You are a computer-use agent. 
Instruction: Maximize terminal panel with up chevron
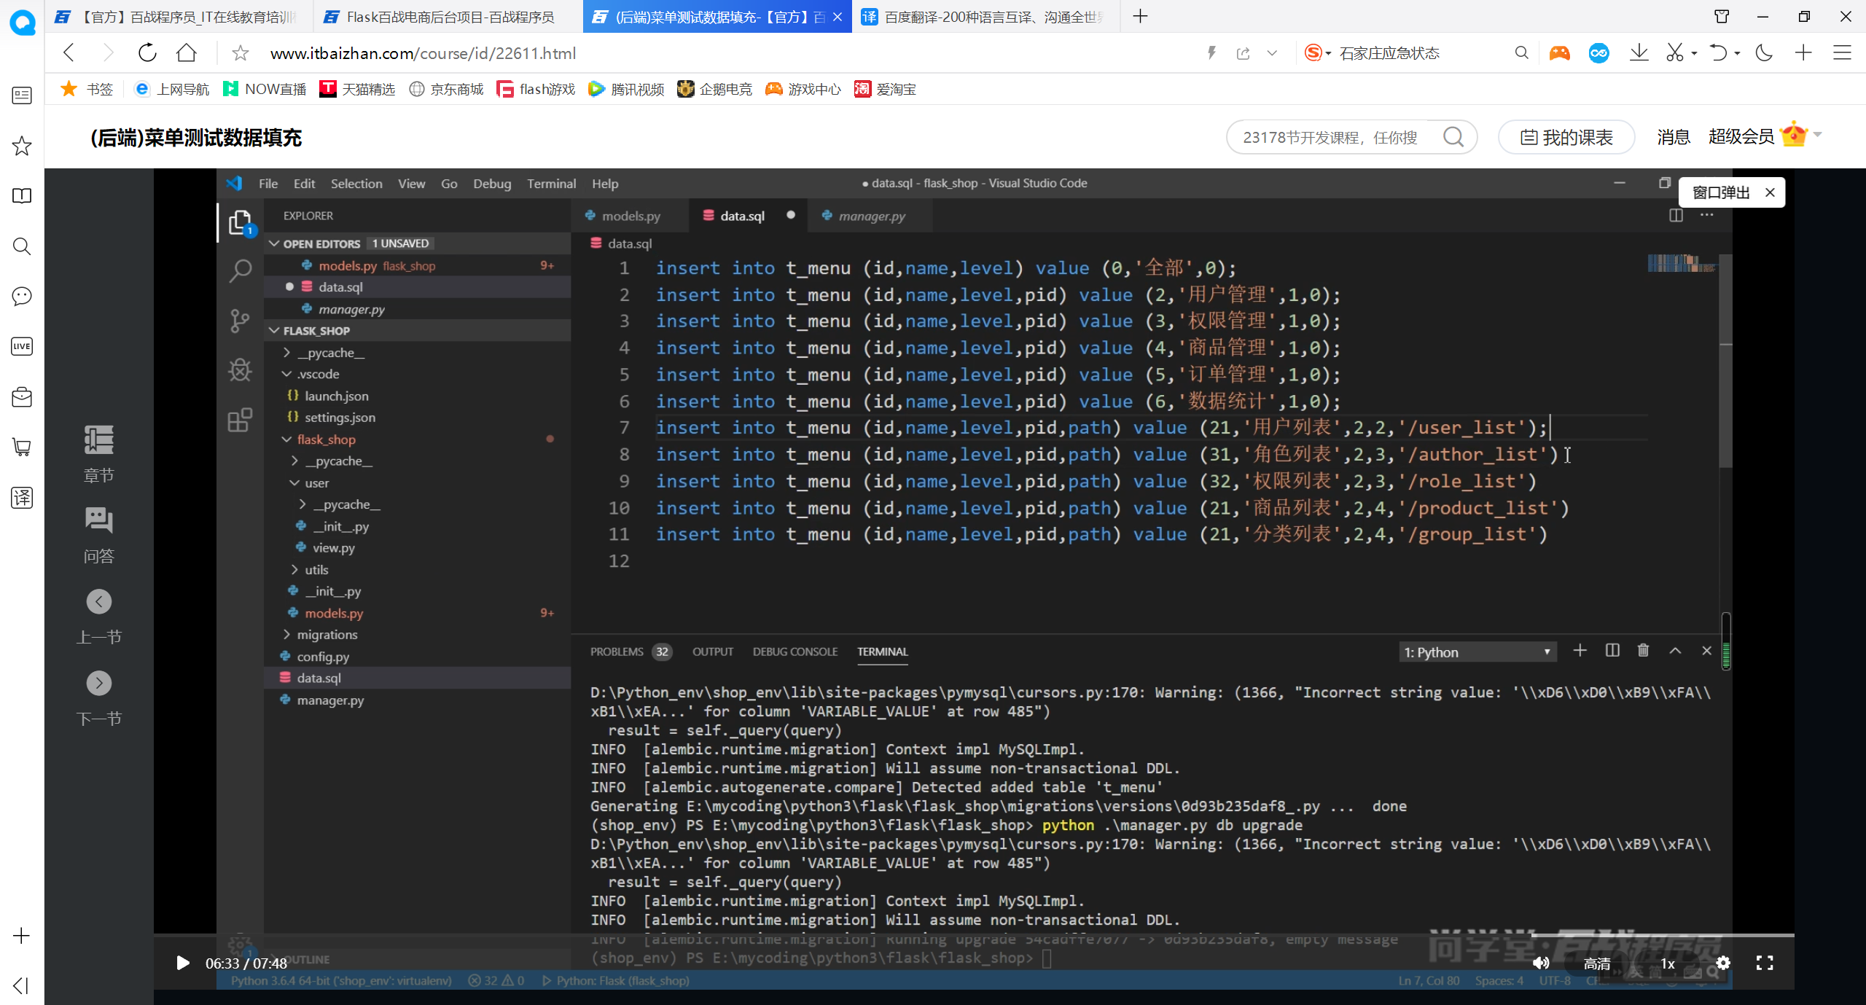click(x=1675, y=651)
